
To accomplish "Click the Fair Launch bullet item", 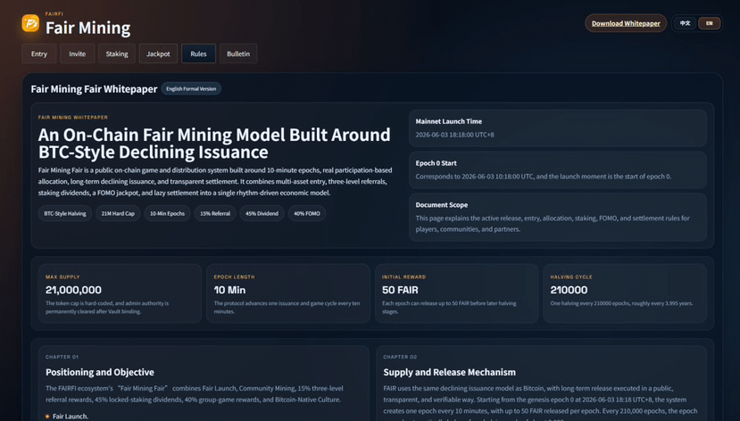I will coord(67,417).
